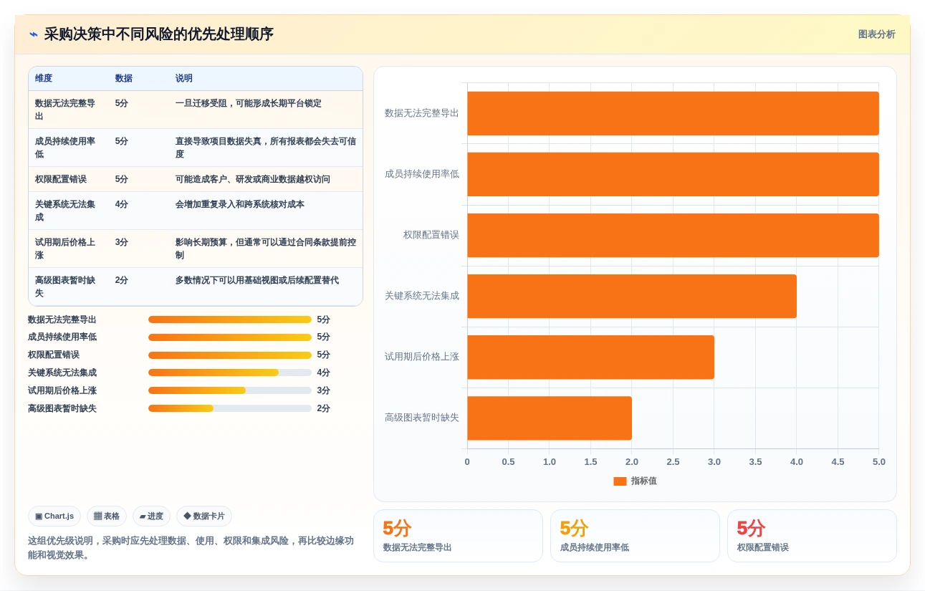Open the orange 5分 数据无法完整导出 card
The image size is (925, 591).
coord(458,536)
